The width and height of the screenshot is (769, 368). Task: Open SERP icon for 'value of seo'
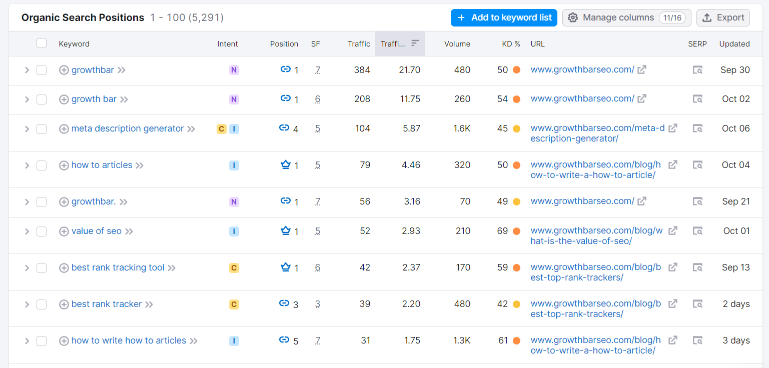pyautogui.click(x=697, y=231)
